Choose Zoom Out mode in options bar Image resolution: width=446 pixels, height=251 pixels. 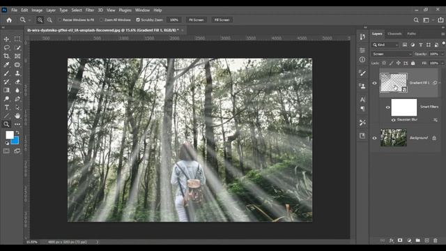(x=49, y=20)
